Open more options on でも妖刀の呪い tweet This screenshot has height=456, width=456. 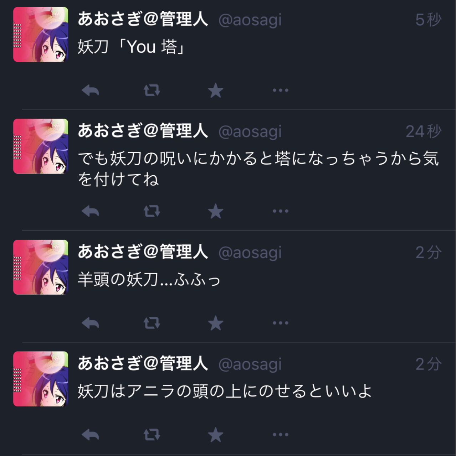click(x=281, y=211)
